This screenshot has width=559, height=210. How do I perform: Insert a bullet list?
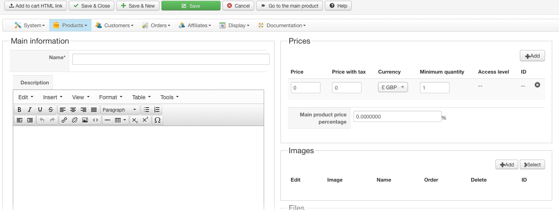coord(147,110)
